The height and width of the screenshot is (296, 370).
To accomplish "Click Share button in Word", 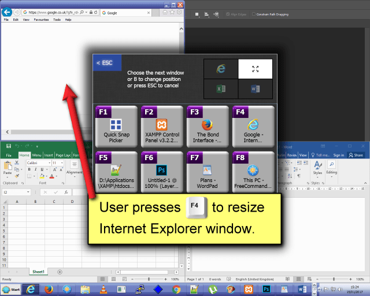I will (356, 155).
